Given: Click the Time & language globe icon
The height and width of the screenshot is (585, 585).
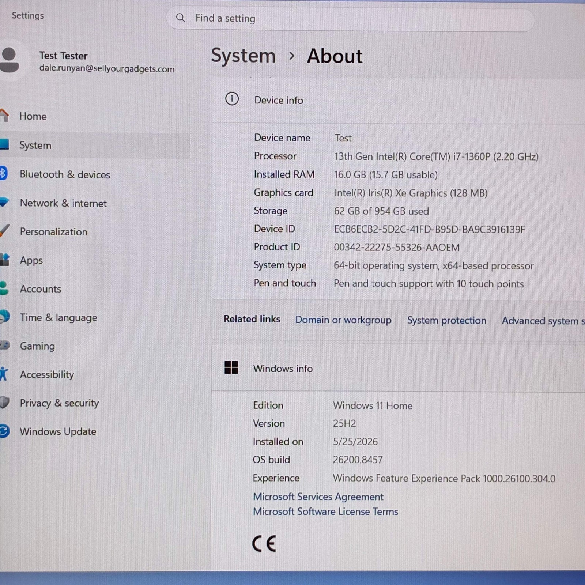Looking at the screenshot, I should pyautogui.click(x=5, y=317).
